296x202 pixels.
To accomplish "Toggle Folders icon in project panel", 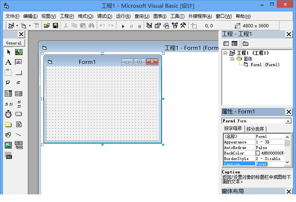I will click(x=245, y=44).
